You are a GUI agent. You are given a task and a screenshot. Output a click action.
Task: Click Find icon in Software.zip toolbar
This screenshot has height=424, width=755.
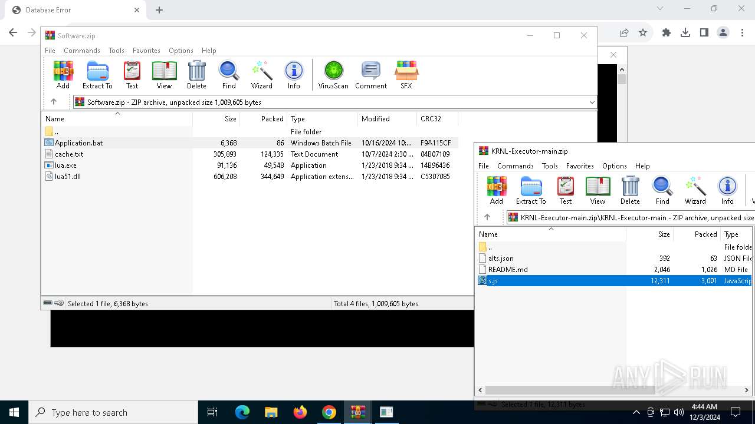point(229,75)
